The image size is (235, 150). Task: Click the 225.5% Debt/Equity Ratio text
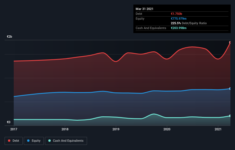click(x=189, y=23)
